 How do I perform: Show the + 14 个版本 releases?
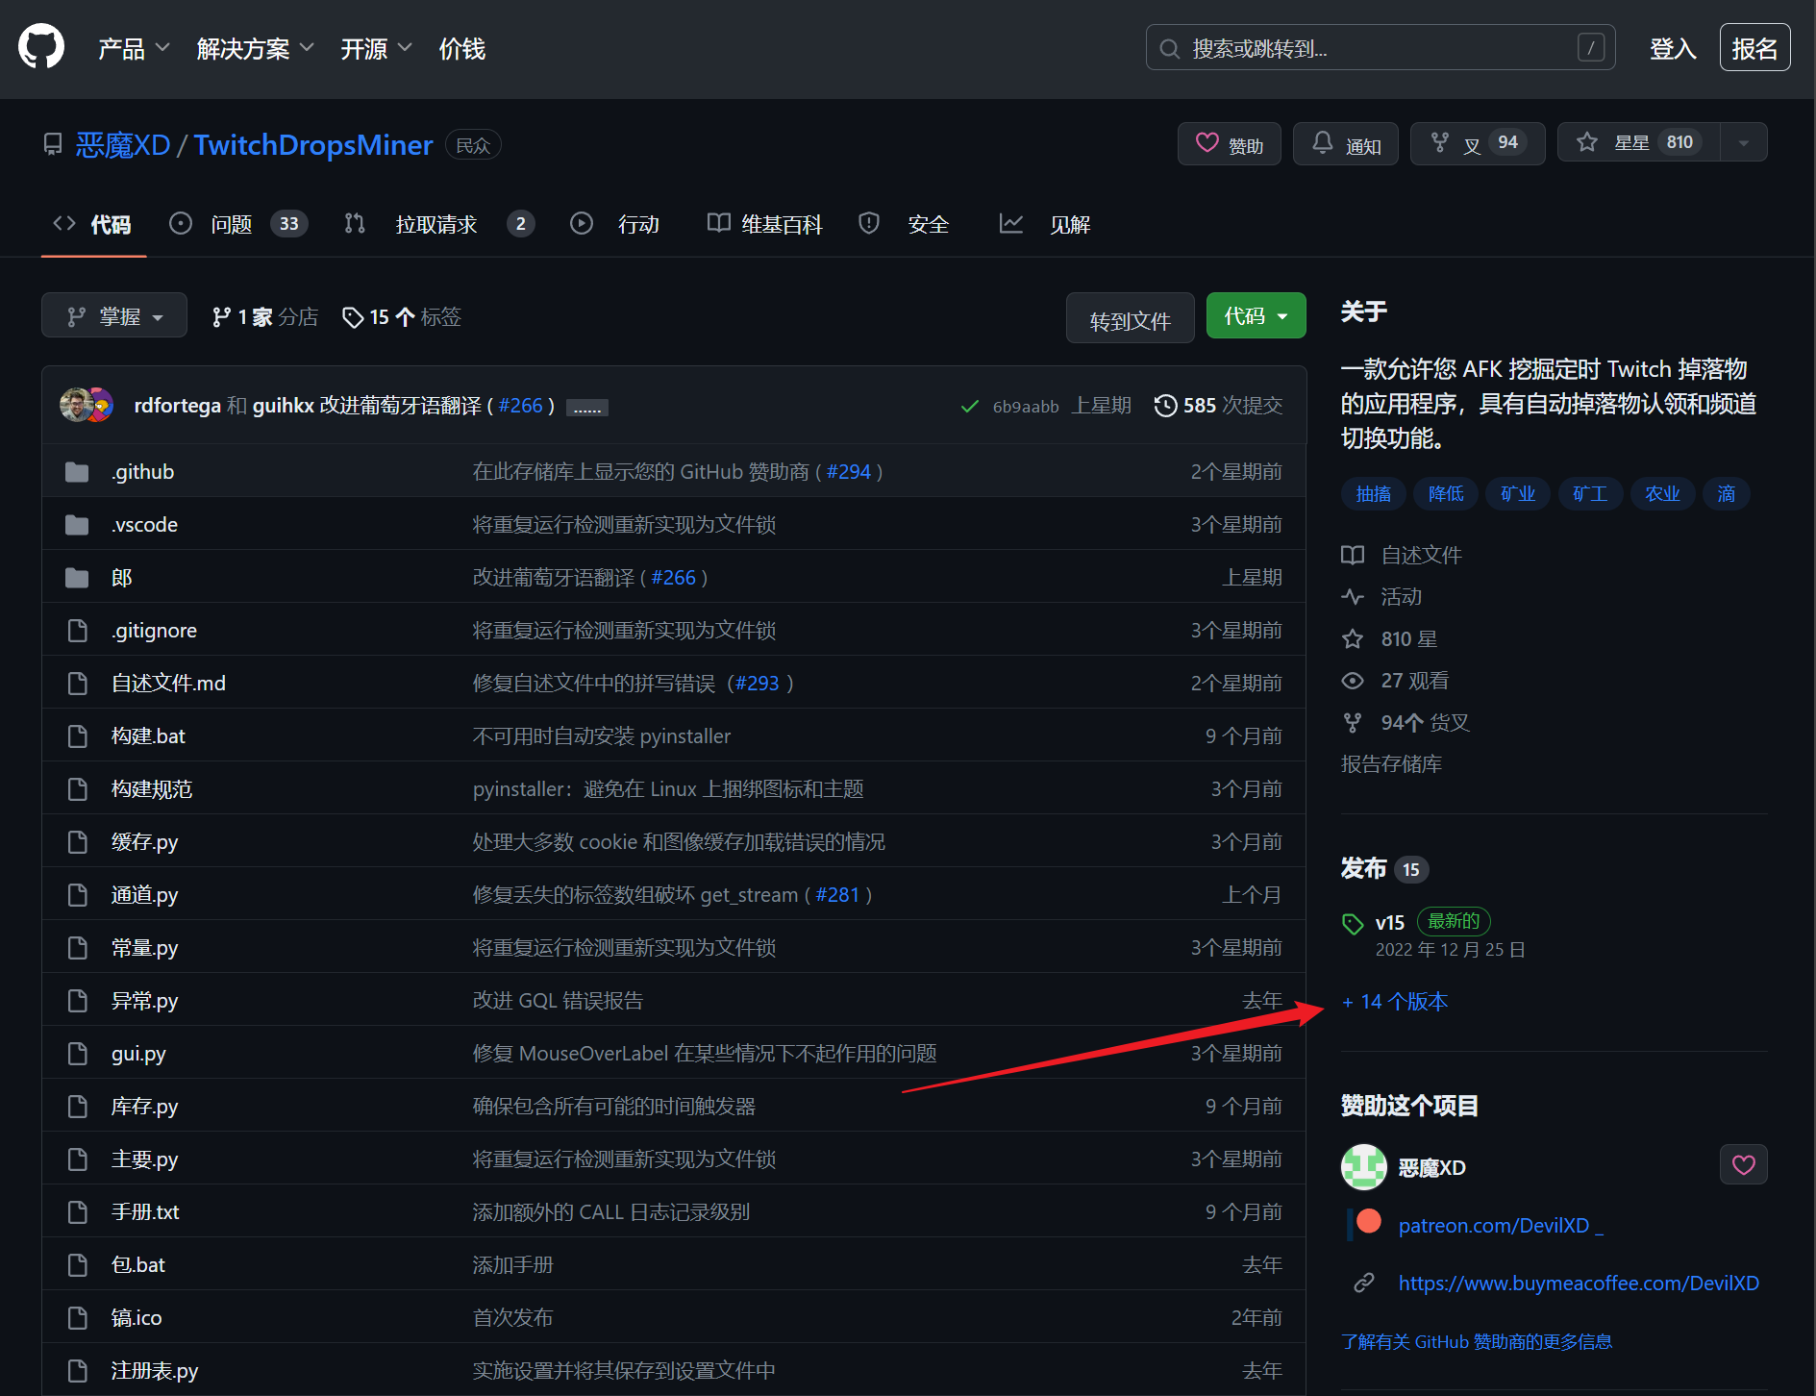(1394, 1001)
